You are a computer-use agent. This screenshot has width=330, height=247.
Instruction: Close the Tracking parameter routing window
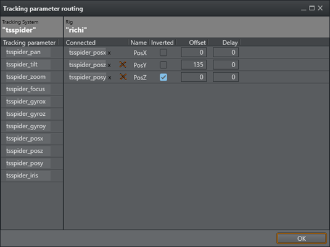click(320, 8)
